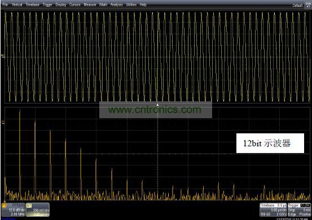
Task: Open the Measure menu
Action: 90,5
